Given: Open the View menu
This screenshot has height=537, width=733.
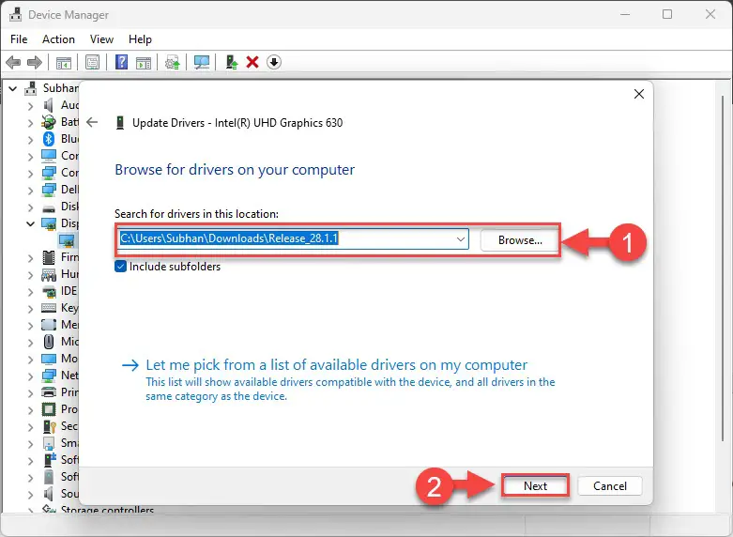Looking at the screenshot, I should pos(101,39).
